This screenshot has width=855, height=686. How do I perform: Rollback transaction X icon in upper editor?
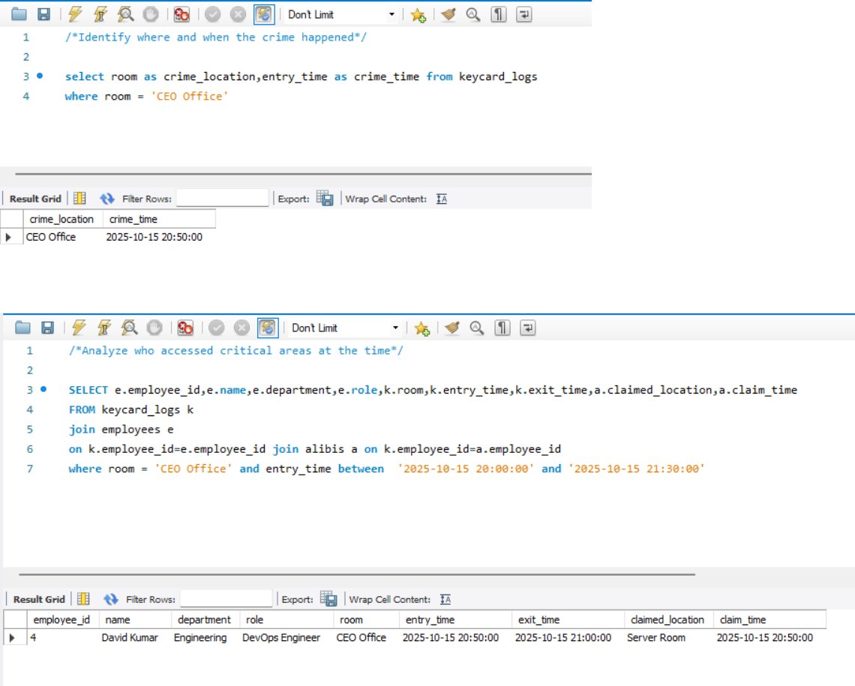coord(238,14)
